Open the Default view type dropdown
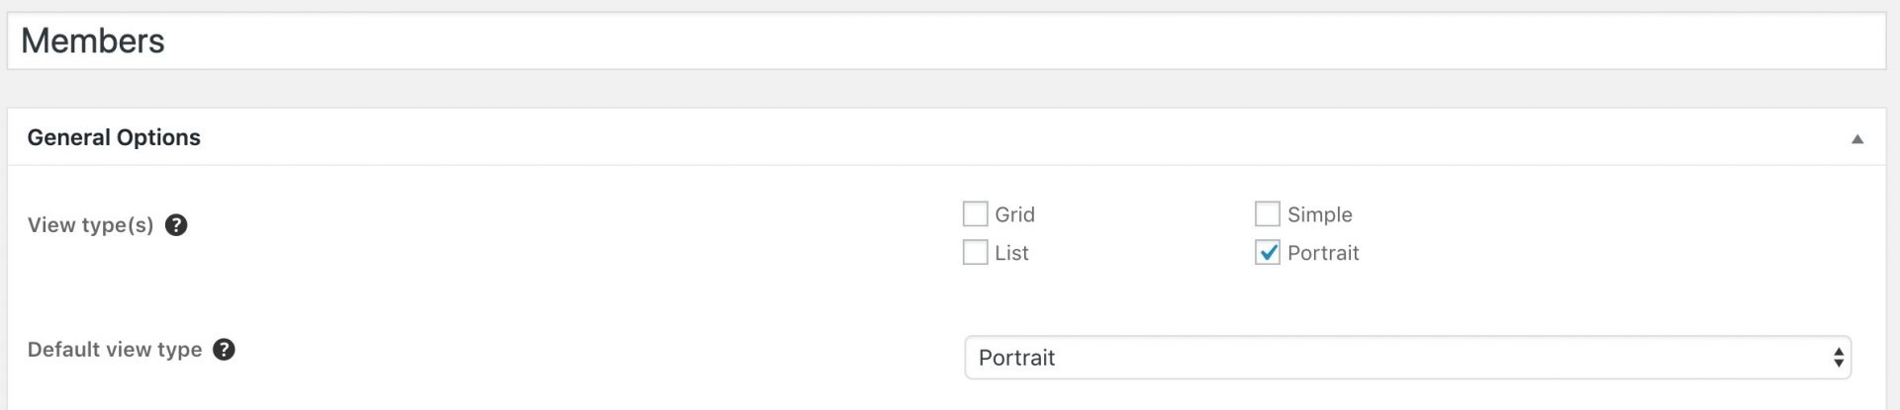1900x410 pixels. (1407, 358)
